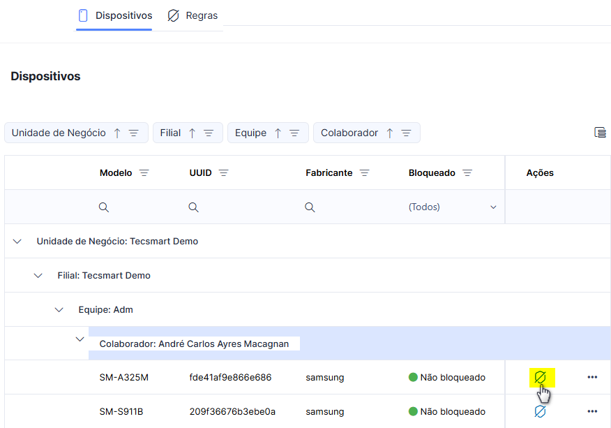Click Colaborador grouping chip label
Image resolution: width=611 pixels, height=428 pixels.
[x=349, y=133]
